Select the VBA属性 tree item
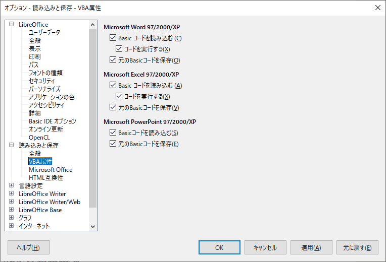The image size is (386, 262). tap(40, 162)
